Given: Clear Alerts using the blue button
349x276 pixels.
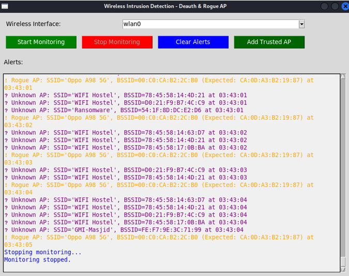Looking at the screenshot, I should 193,42.
